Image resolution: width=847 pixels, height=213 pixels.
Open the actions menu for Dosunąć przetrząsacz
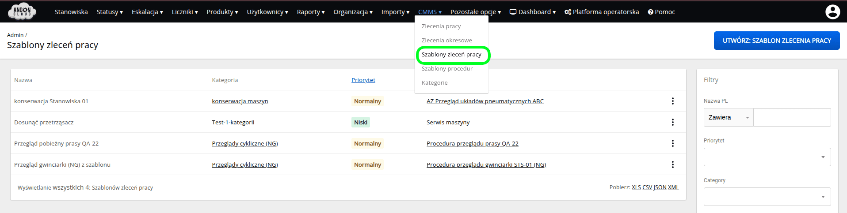(x=672, y=122)
